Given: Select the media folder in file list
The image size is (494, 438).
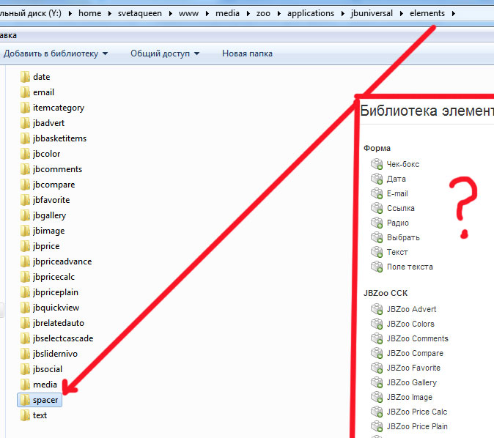Looking at the screenshot, I should 38,385.
